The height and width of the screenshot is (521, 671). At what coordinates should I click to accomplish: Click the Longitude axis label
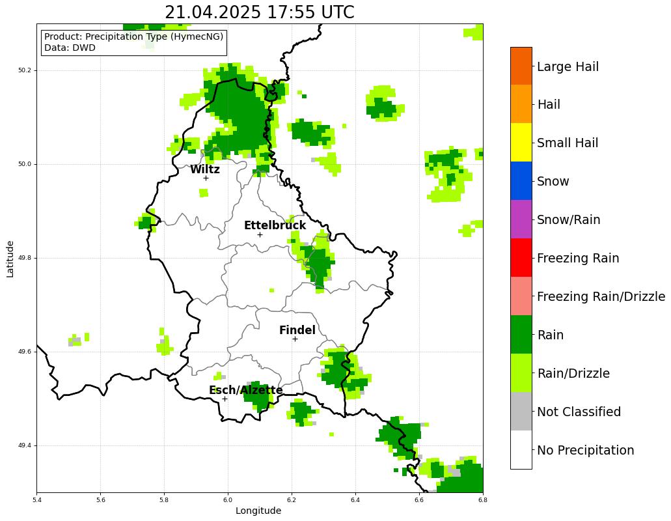click(x=258, y=511)
